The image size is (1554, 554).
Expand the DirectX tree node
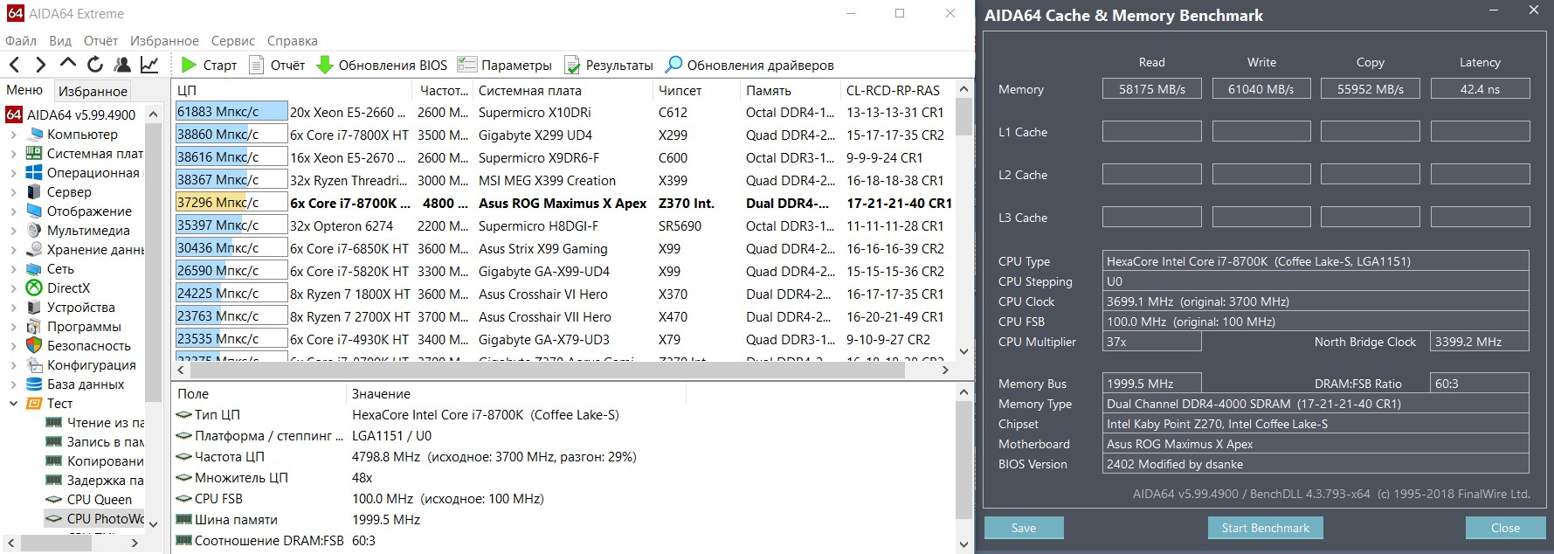click(x=13, y=288)
